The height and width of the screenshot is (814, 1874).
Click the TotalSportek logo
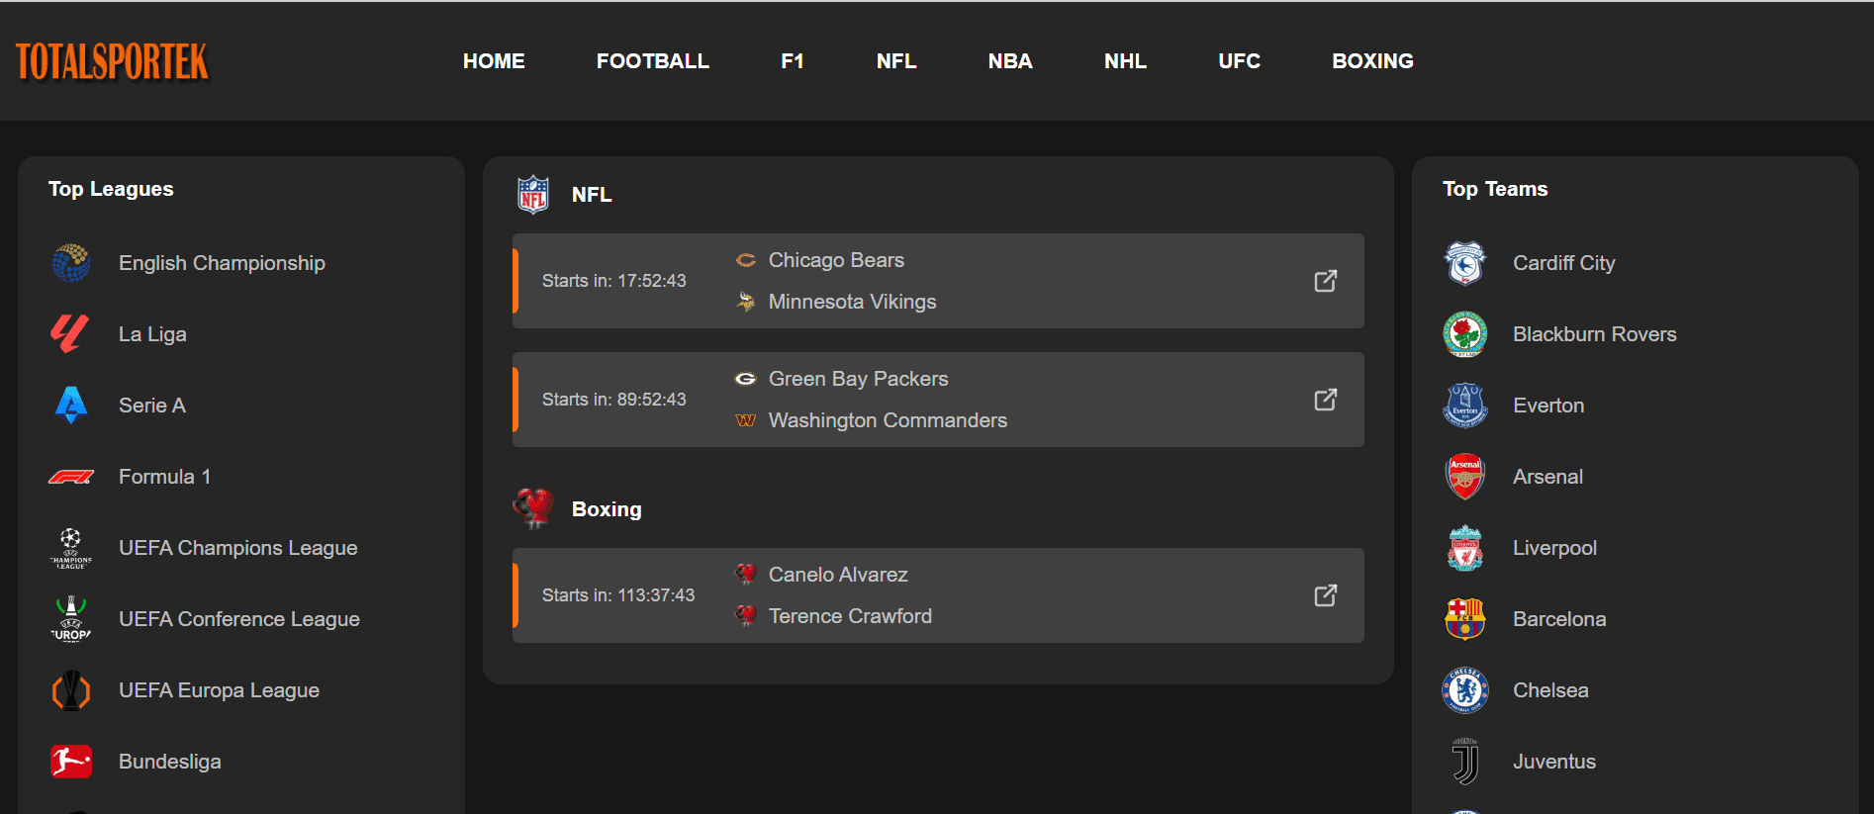tap(112, 61)
